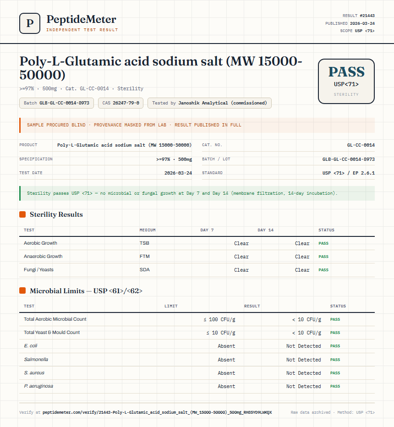Click the LIMIT column header
The width and height of the screenshot is (394, 427).
coord(171,306)
